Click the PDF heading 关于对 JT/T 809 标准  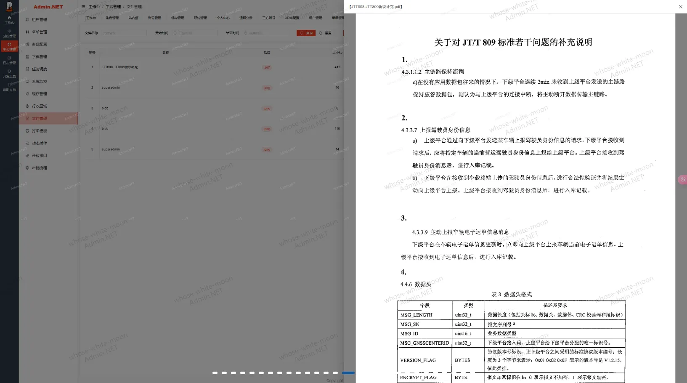click(513, 42)
